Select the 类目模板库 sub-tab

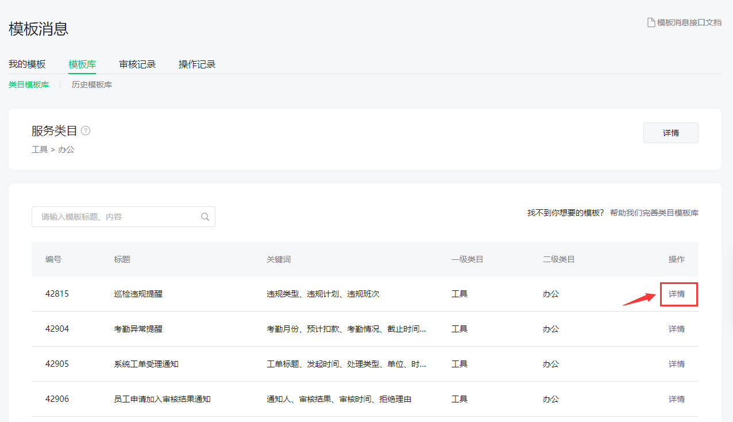(x=29, y=85)
